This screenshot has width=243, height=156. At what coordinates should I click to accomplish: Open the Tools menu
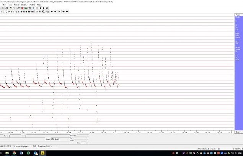(10, 5)
